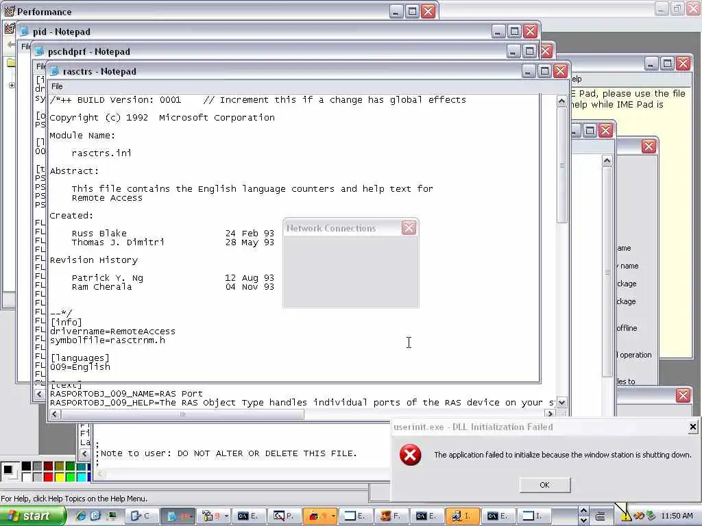Click 'Thomas J. Dimitri' in the text

pos(118,242)
